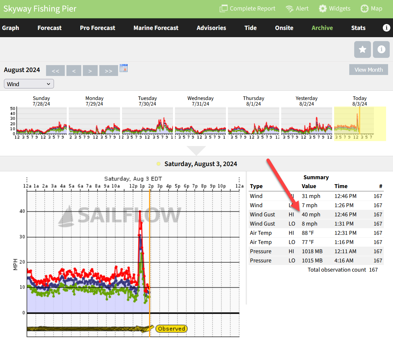Click the Alert signal icon

[x=289, y=9]
